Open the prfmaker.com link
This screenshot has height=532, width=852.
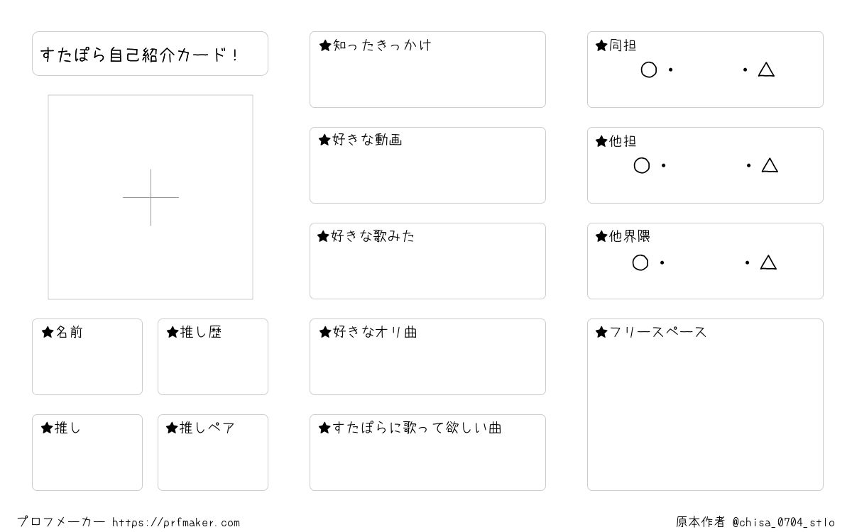(176, 523)
